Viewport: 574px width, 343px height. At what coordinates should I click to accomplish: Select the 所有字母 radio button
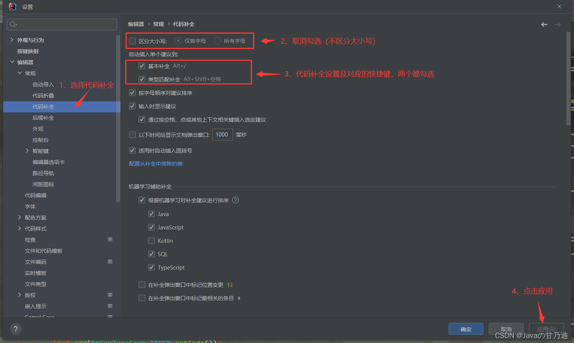217,41
